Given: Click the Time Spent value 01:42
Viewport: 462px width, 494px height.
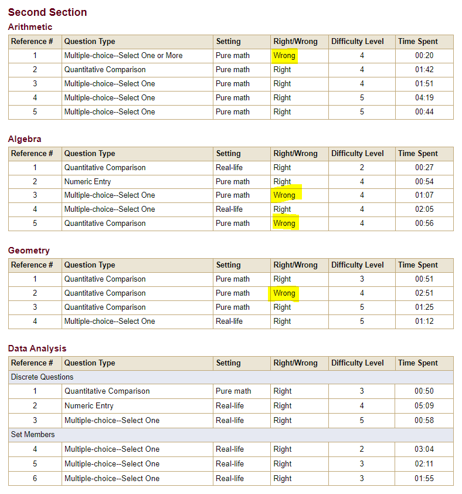Looking at the screenshot, I should [424, 70].
